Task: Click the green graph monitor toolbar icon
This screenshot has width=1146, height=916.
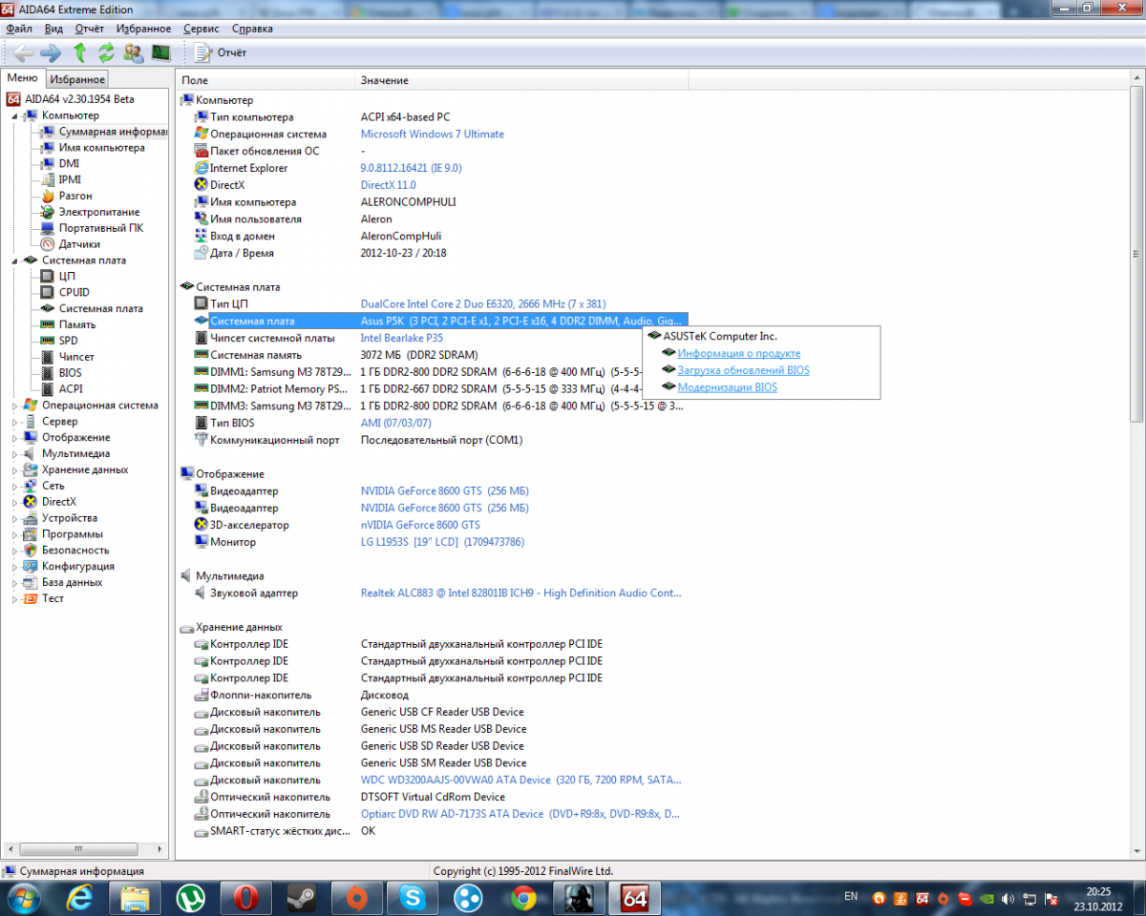Action: coord(160,52)
